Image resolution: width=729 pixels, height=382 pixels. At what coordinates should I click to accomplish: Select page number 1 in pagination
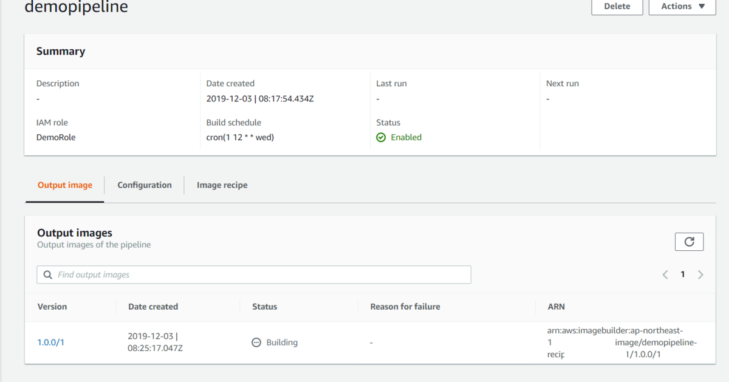pos(683,275)
